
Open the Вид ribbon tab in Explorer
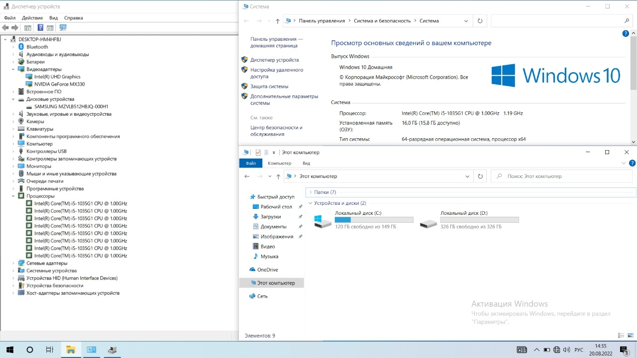pos(307,163)
